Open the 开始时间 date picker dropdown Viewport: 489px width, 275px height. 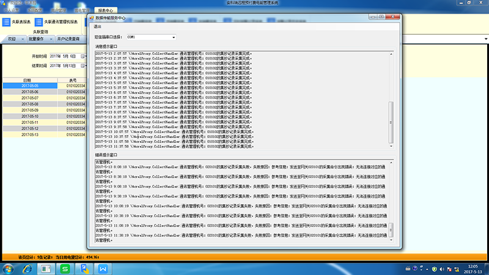point(83,56)
